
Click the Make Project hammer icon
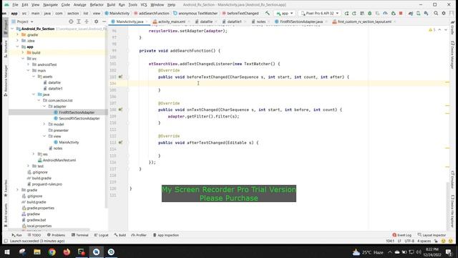point(267,13)
